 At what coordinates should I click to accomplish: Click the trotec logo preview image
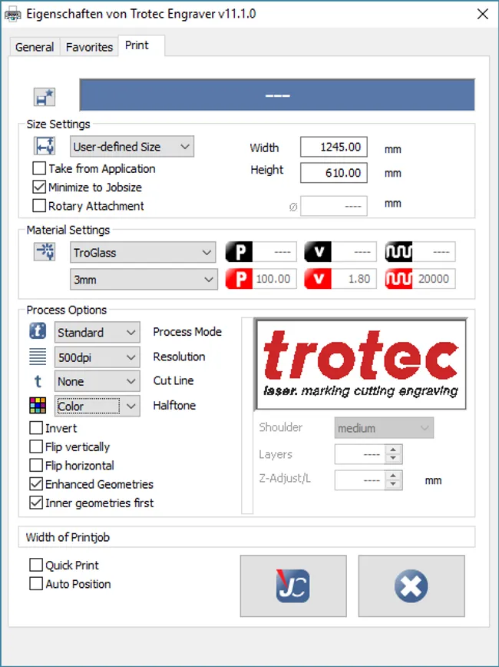tap(361, 364)
